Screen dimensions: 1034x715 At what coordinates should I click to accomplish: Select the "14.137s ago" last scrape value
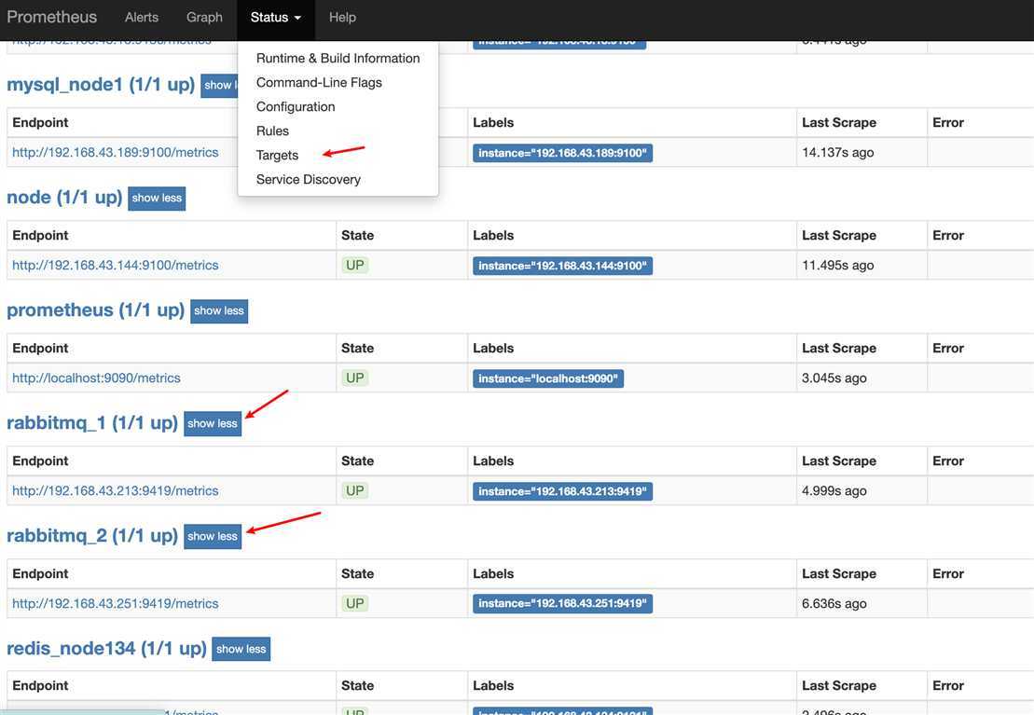tap(837, 152)
